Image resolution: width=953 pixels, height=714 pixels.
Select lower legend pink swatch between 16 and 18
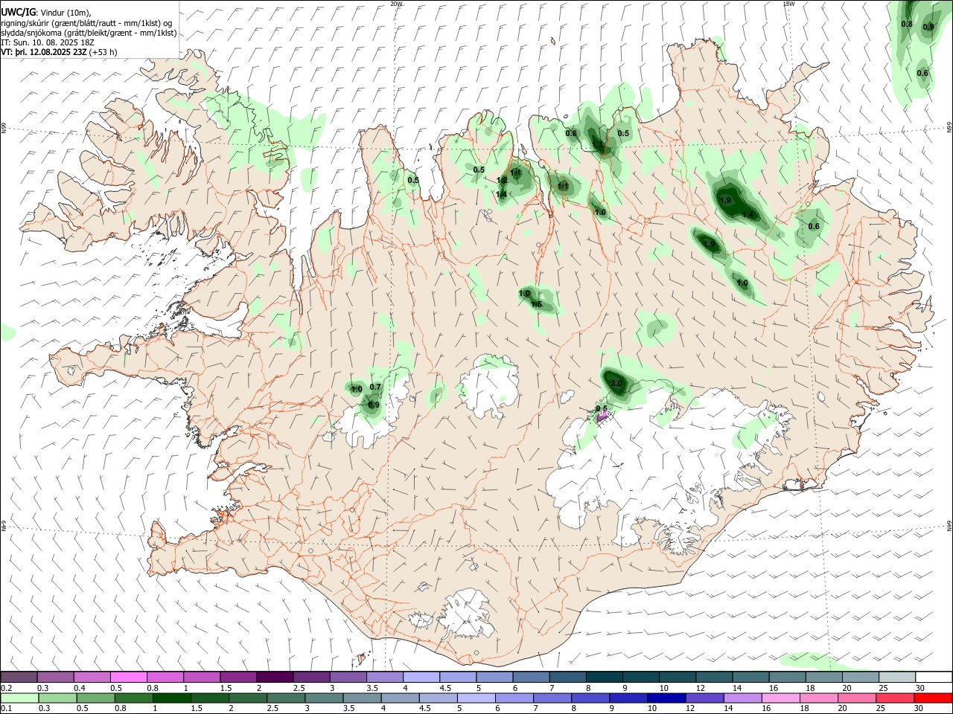click(x=780, y=698)
